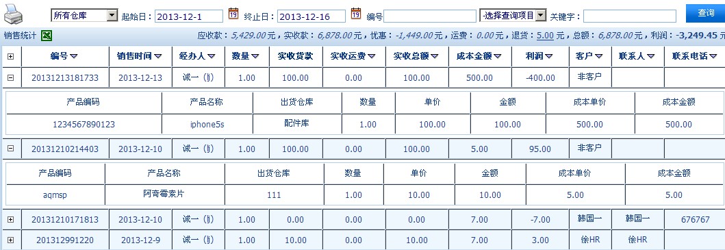Collapse order 20131213181733 details
The width and height of the screenshot is (725, 250).
11,77
